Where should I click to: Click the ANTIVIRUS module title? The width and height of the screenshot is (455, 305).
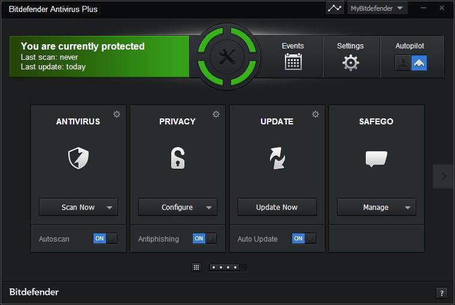(x=78, y=121)
